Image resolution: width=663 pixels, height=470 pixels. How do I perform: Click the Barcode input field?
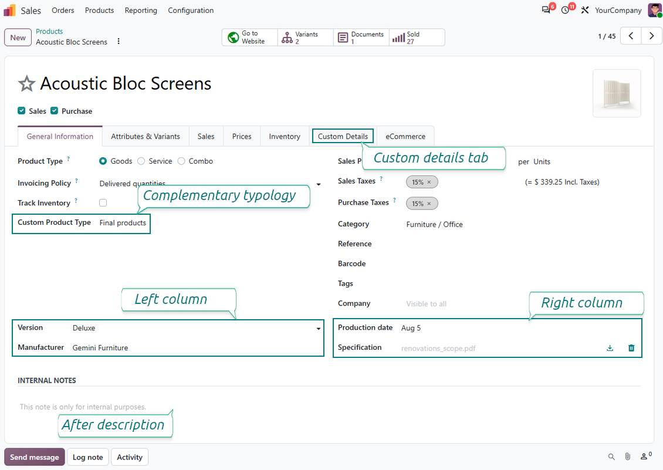click(x=523, y=264)
